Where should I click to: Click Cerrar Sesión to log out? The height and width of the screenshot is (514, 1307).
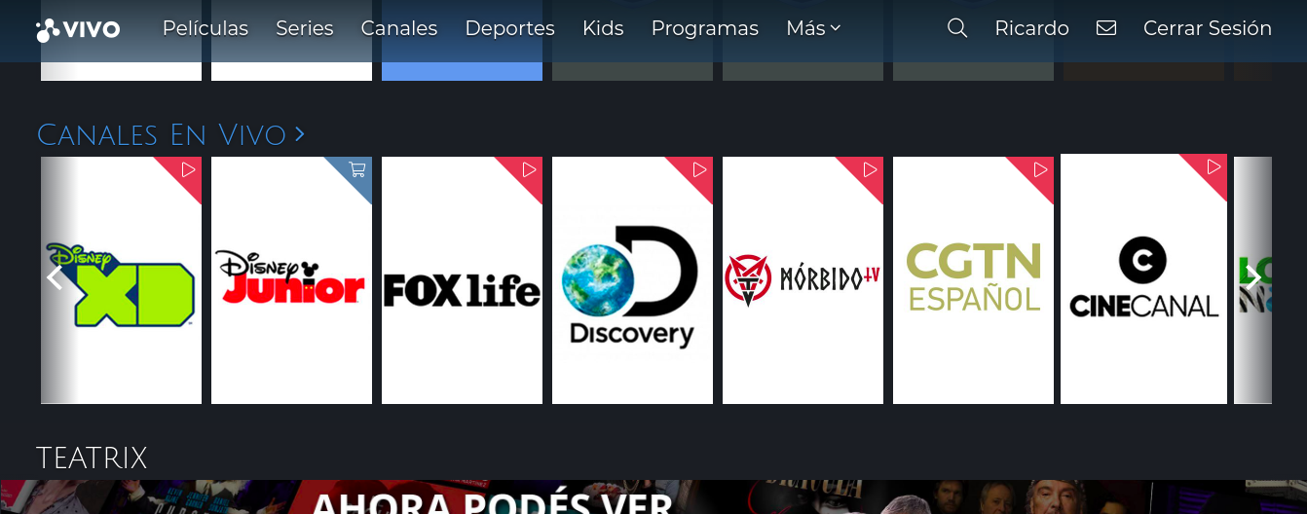pos(1208,28)
